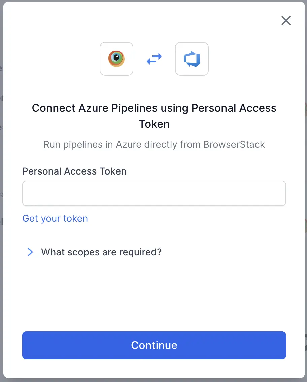Click the word "BrowserStack" in the subtitle
This screenshot has width=307, height=382.
click(234, 145)
